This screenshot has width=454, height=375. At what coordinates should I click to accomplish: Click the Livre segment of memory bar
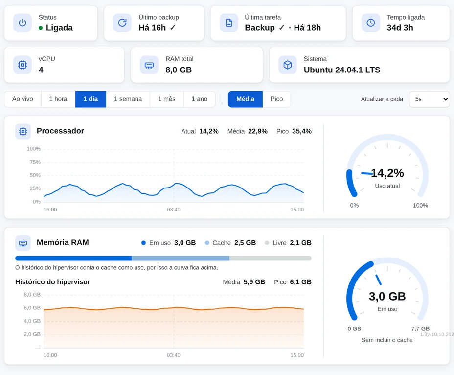(271, 258)
